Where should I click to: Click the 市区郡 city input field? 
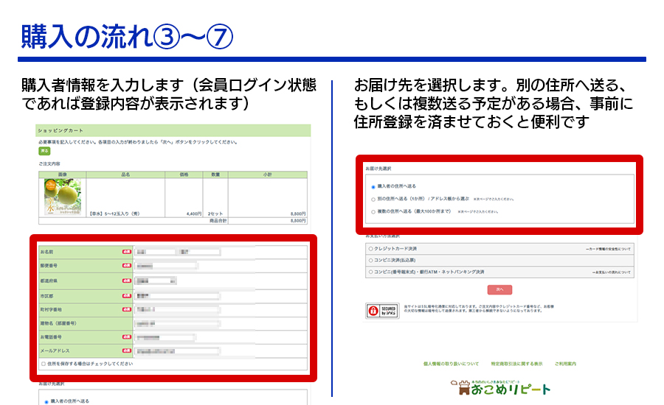click(x=178, y=295)
